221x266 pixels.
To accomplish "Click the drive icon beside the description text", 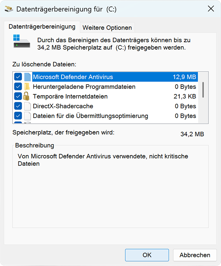I will [20, 41].
